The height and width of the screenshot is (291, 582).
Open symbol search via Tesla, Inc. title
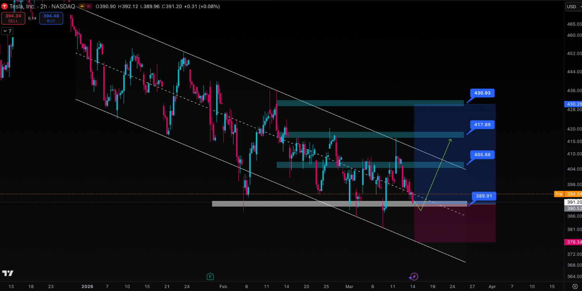tap(23, 6)
